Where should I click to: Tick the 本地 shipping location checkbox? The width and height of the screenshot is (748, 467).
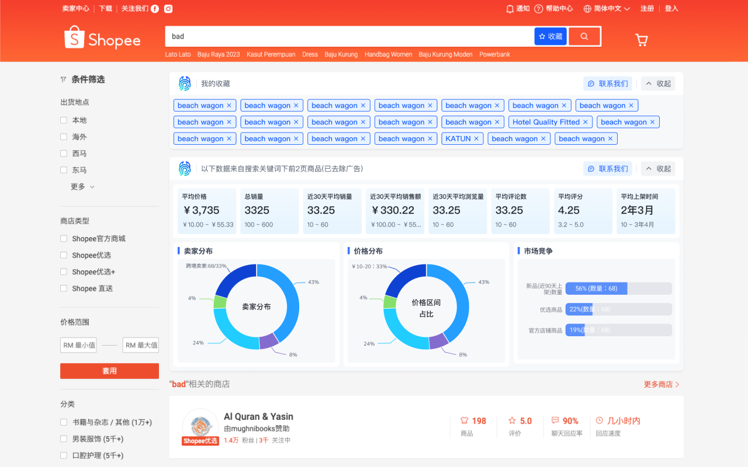point(64,120)
